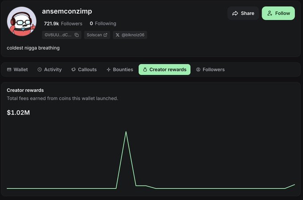Switch to the Followers tab
Viewport: 303px width, 200px height.
(210, 69)
